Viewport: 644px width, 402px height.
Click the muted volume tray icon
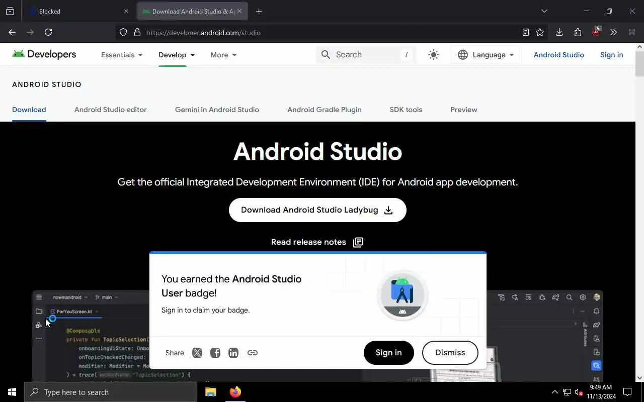click(x=579, y=392)
